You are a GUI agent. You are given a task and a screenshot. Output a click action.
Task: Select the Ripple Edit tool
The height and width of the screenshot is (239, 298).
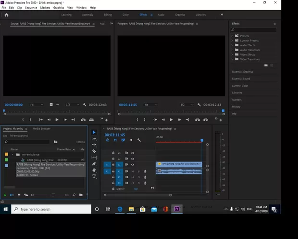click(94, 145)
